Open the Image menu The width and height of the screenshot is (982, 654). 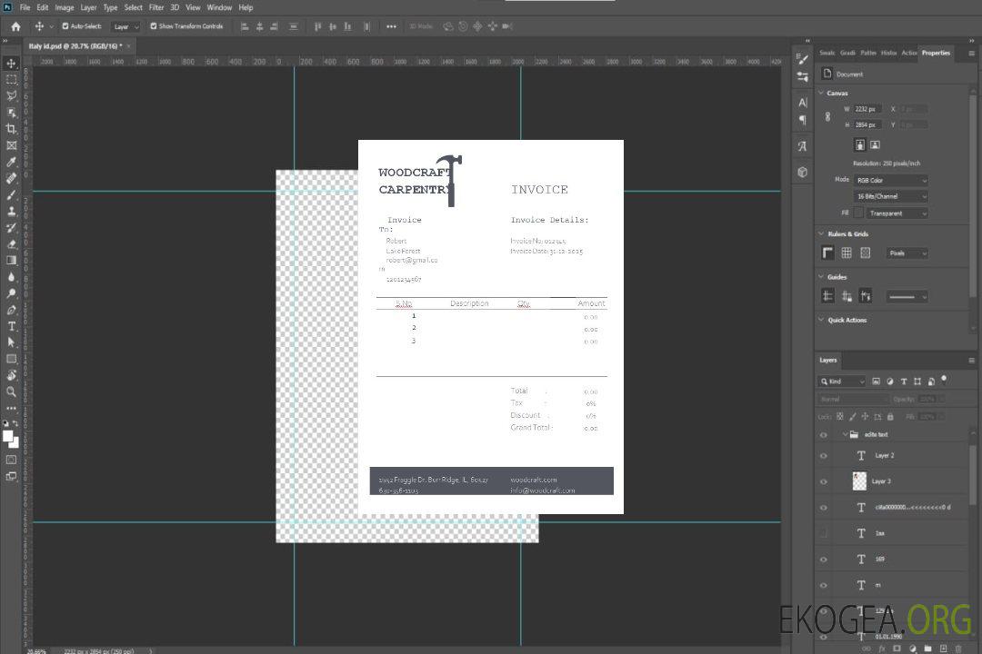[65, 7]
